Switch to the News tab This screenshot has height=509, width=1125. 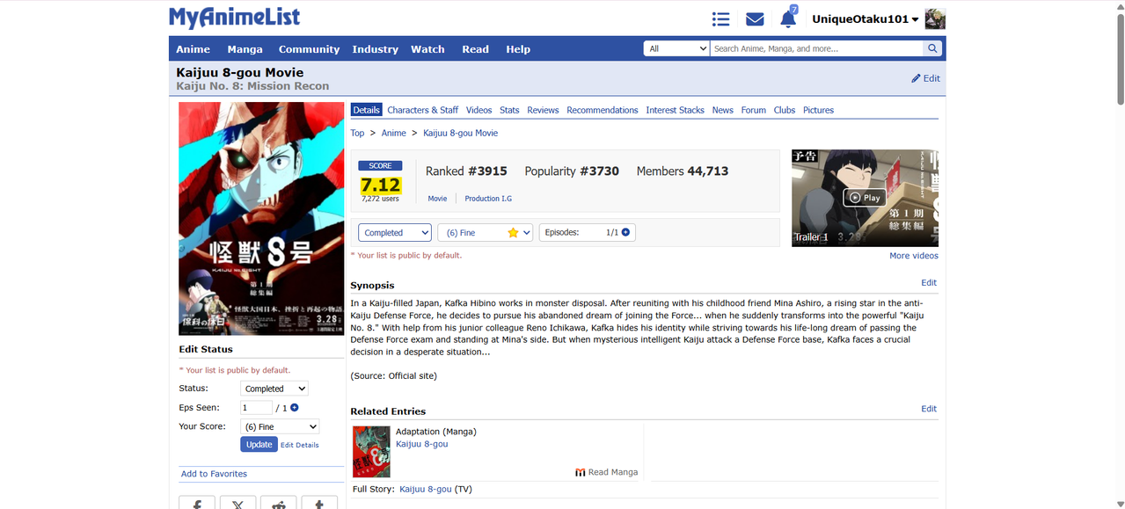723,110
